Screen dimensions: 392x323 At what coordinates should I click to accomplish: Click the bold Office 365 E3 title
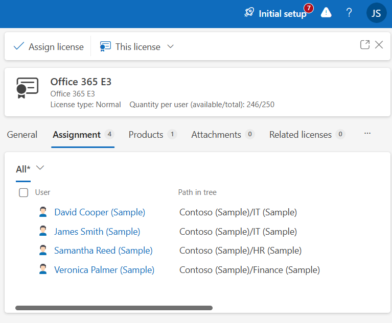coord(81,82)
